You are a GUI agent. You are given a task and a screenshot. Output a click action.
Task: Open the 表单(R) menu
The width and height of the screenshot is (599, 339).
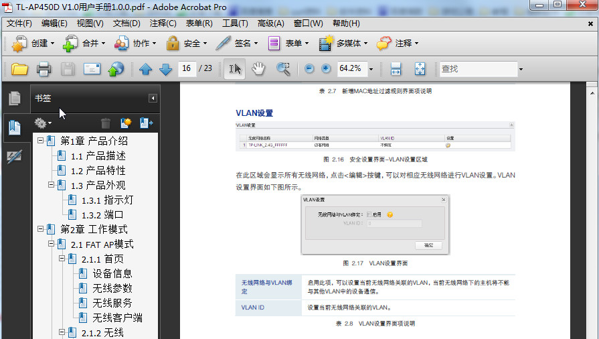199,23
